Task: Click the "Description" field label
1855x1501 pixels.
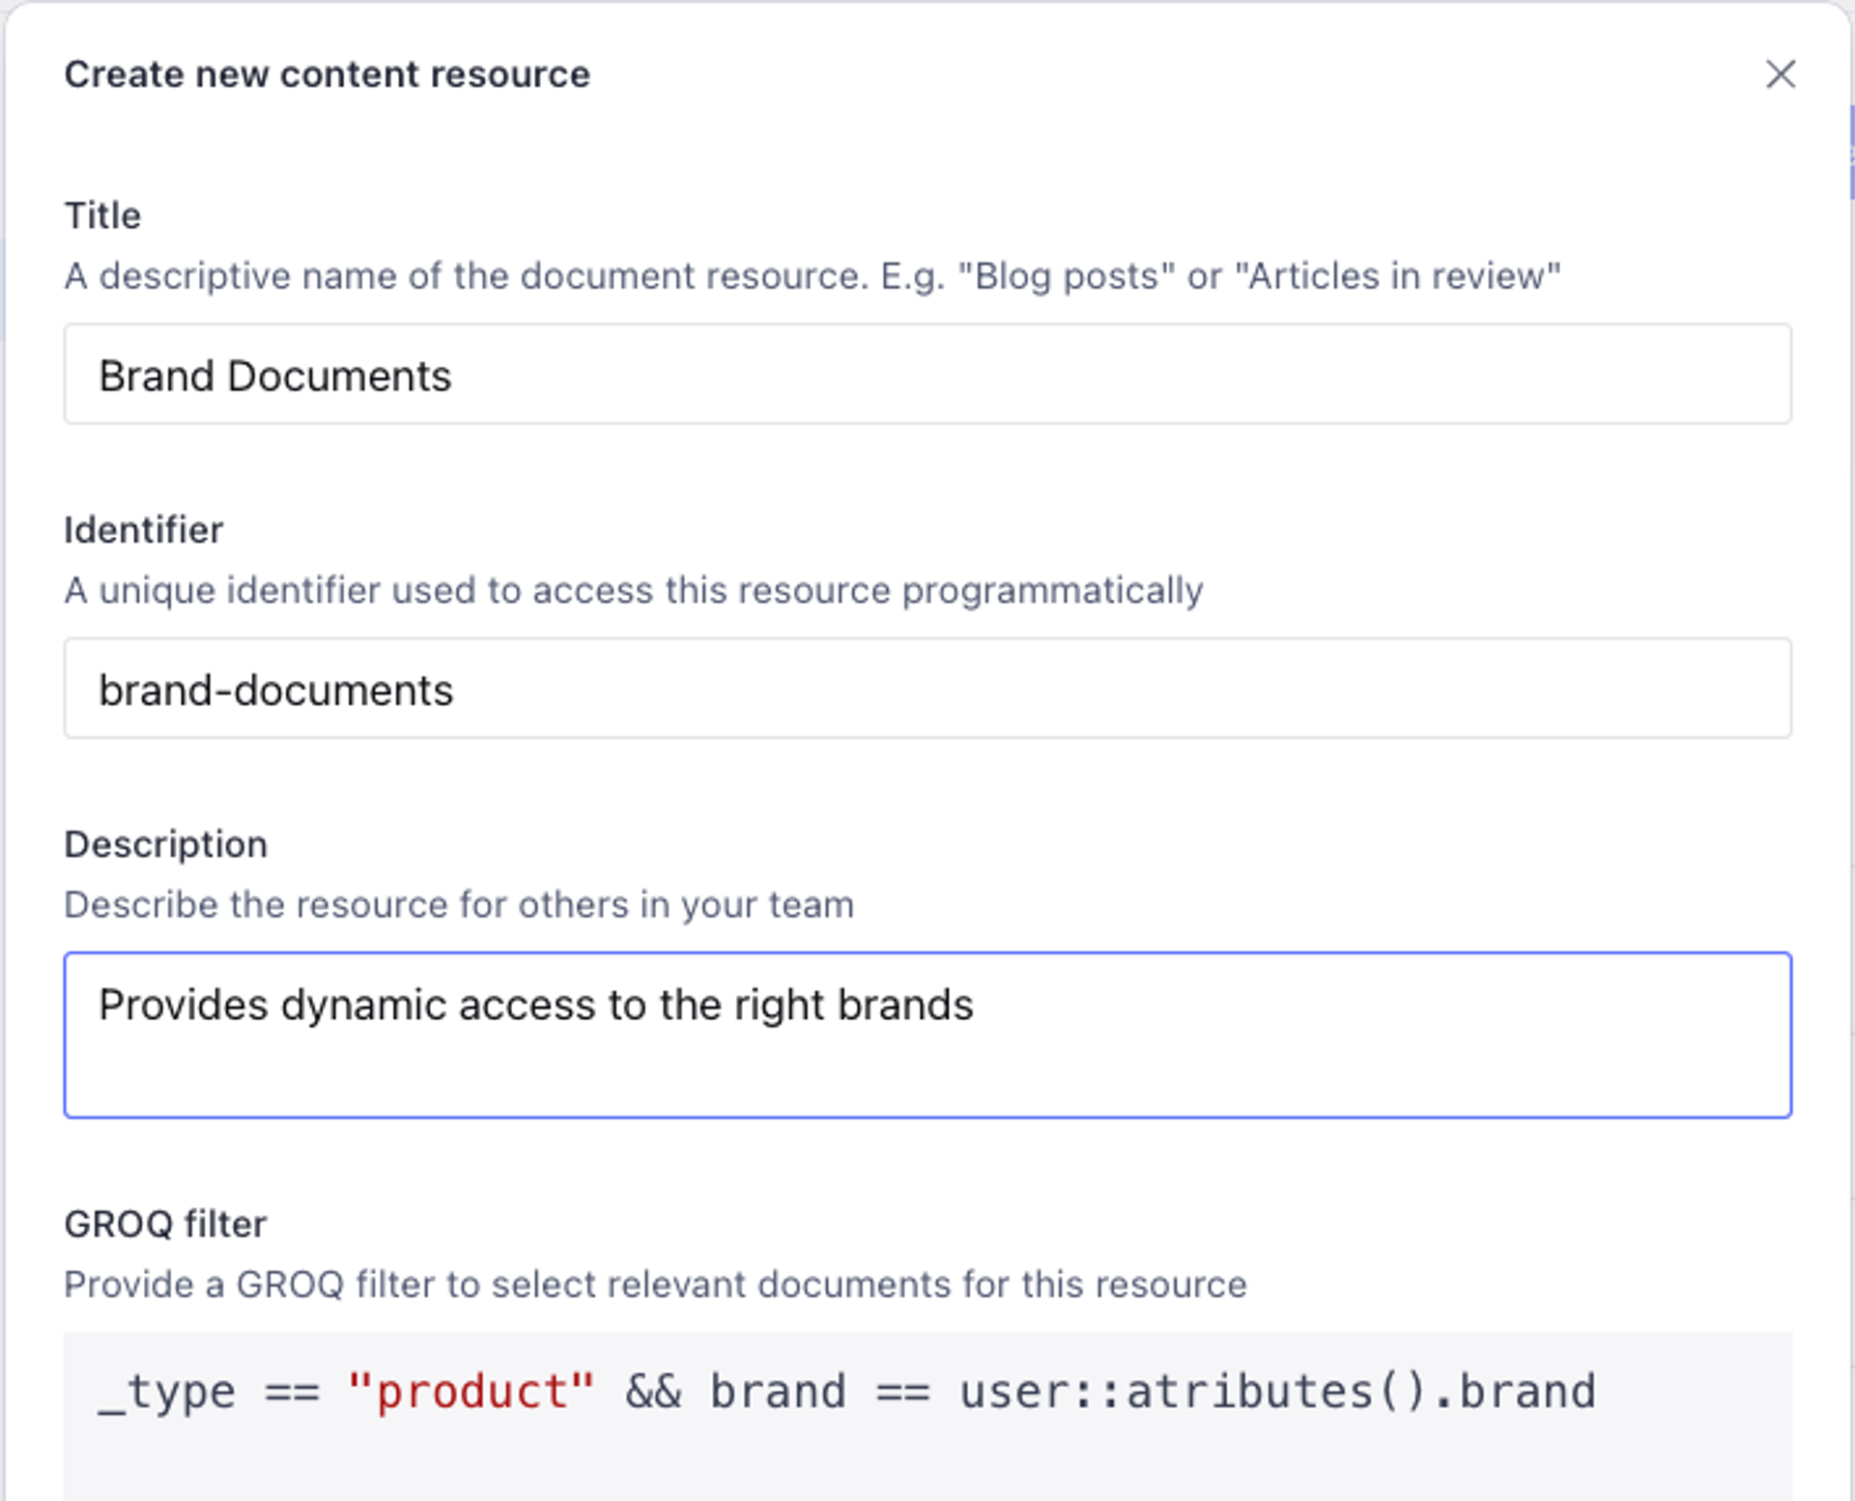Action: [166, 843]
